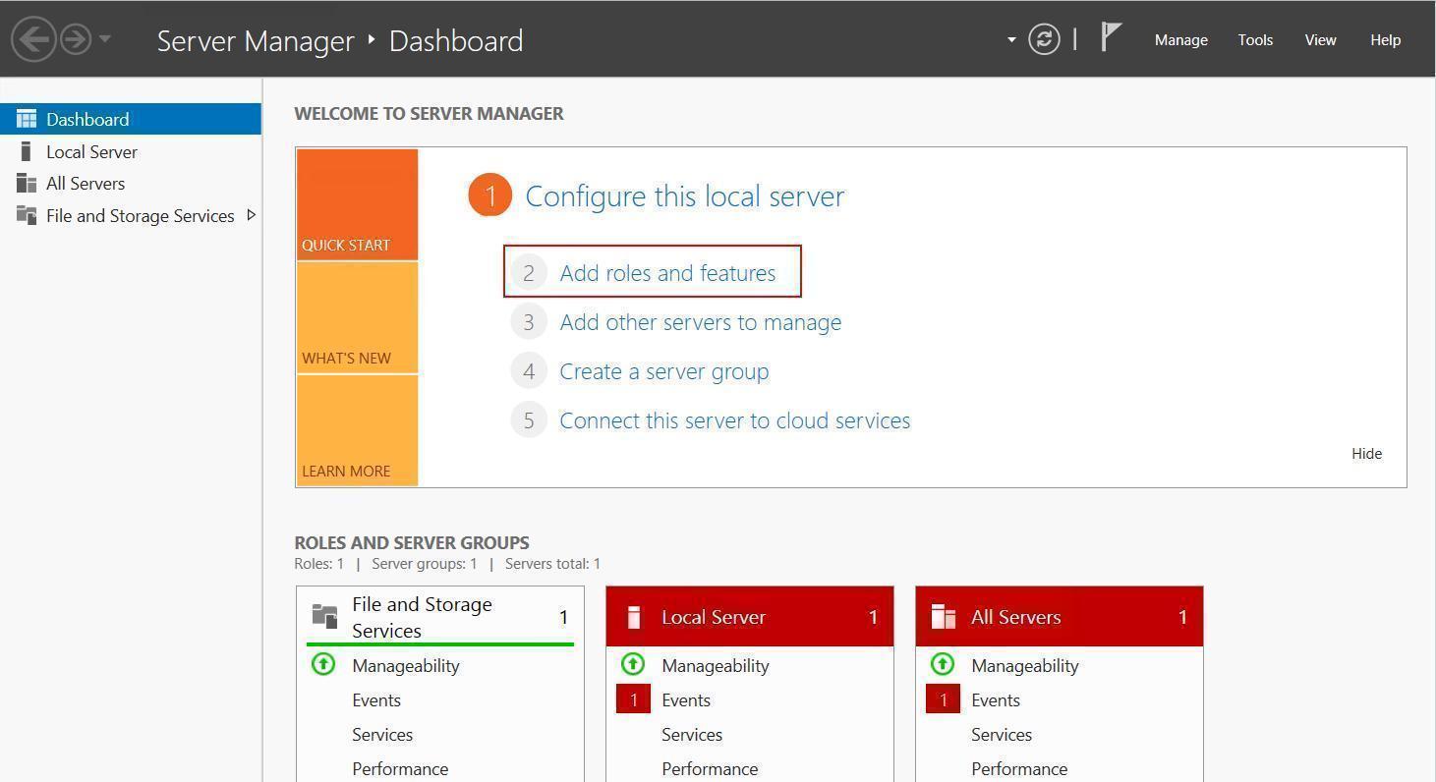Click the Local Server icon in sidebar
The height and width of the screenshot is (782, 1436).
(x=27, y=151)
